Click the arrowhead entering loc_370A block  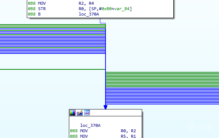(x=106, y=107)
